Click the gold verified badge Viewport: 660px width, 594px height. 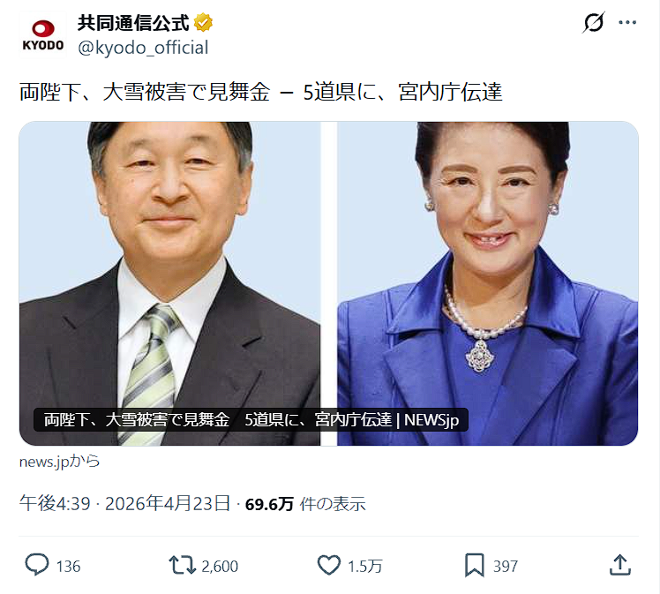coord(203,23)
